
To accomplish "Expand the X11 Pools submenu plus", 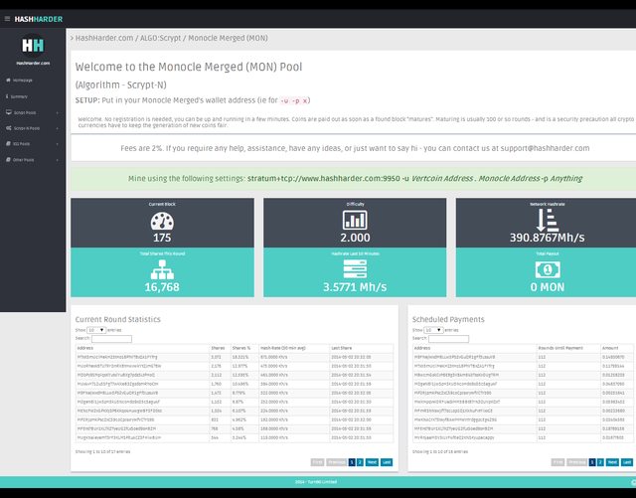I will tap(58, 144).
